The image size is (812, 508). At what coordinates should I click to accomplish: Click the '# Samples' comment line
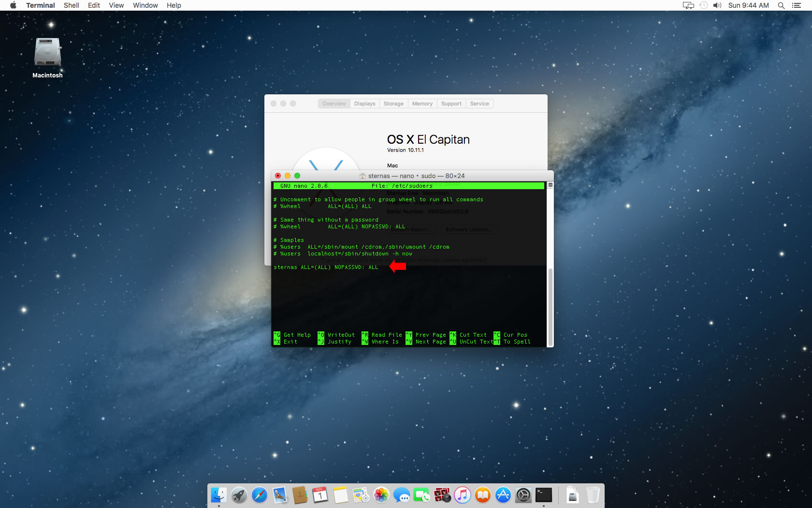pyautogui.click(x=289, y=240)
